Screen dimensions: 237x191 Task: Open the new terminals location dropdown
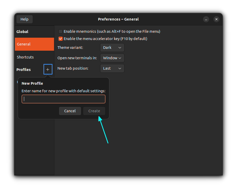(x=112, y=58)
